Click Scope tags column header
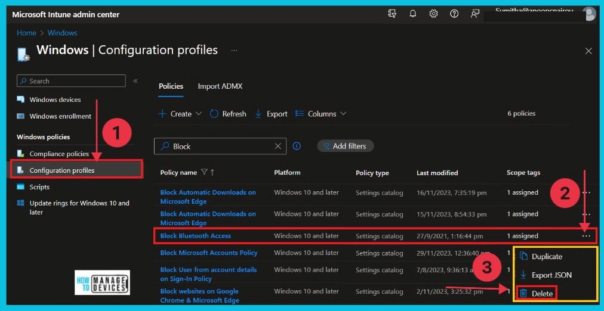The image size is (604, 311). tap(523, 173)
